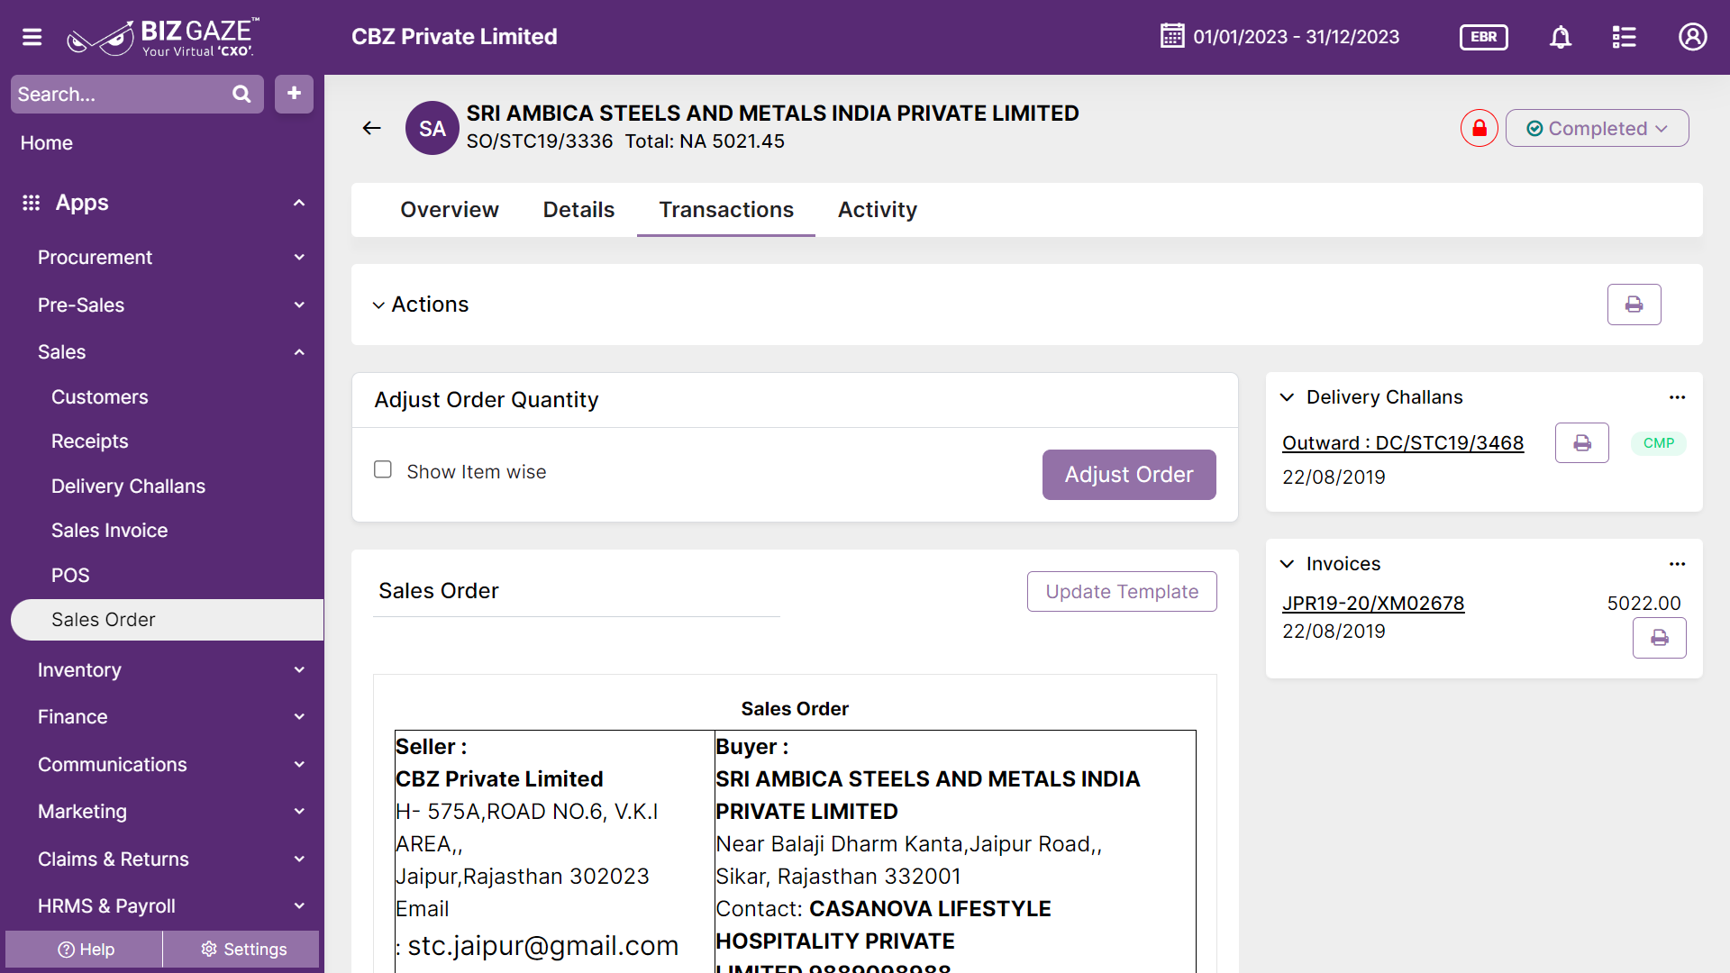Go back with the left arrow
The width and height of the screenshot is (1730, 973).
click(x=372, y=128)
